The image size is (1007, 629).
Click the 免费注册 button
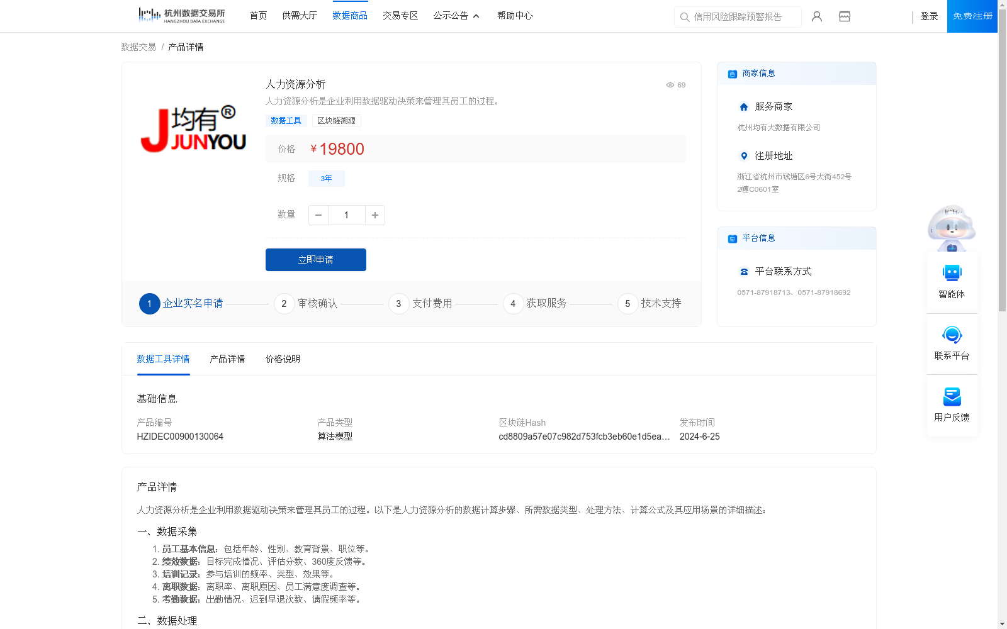point(972,16)
